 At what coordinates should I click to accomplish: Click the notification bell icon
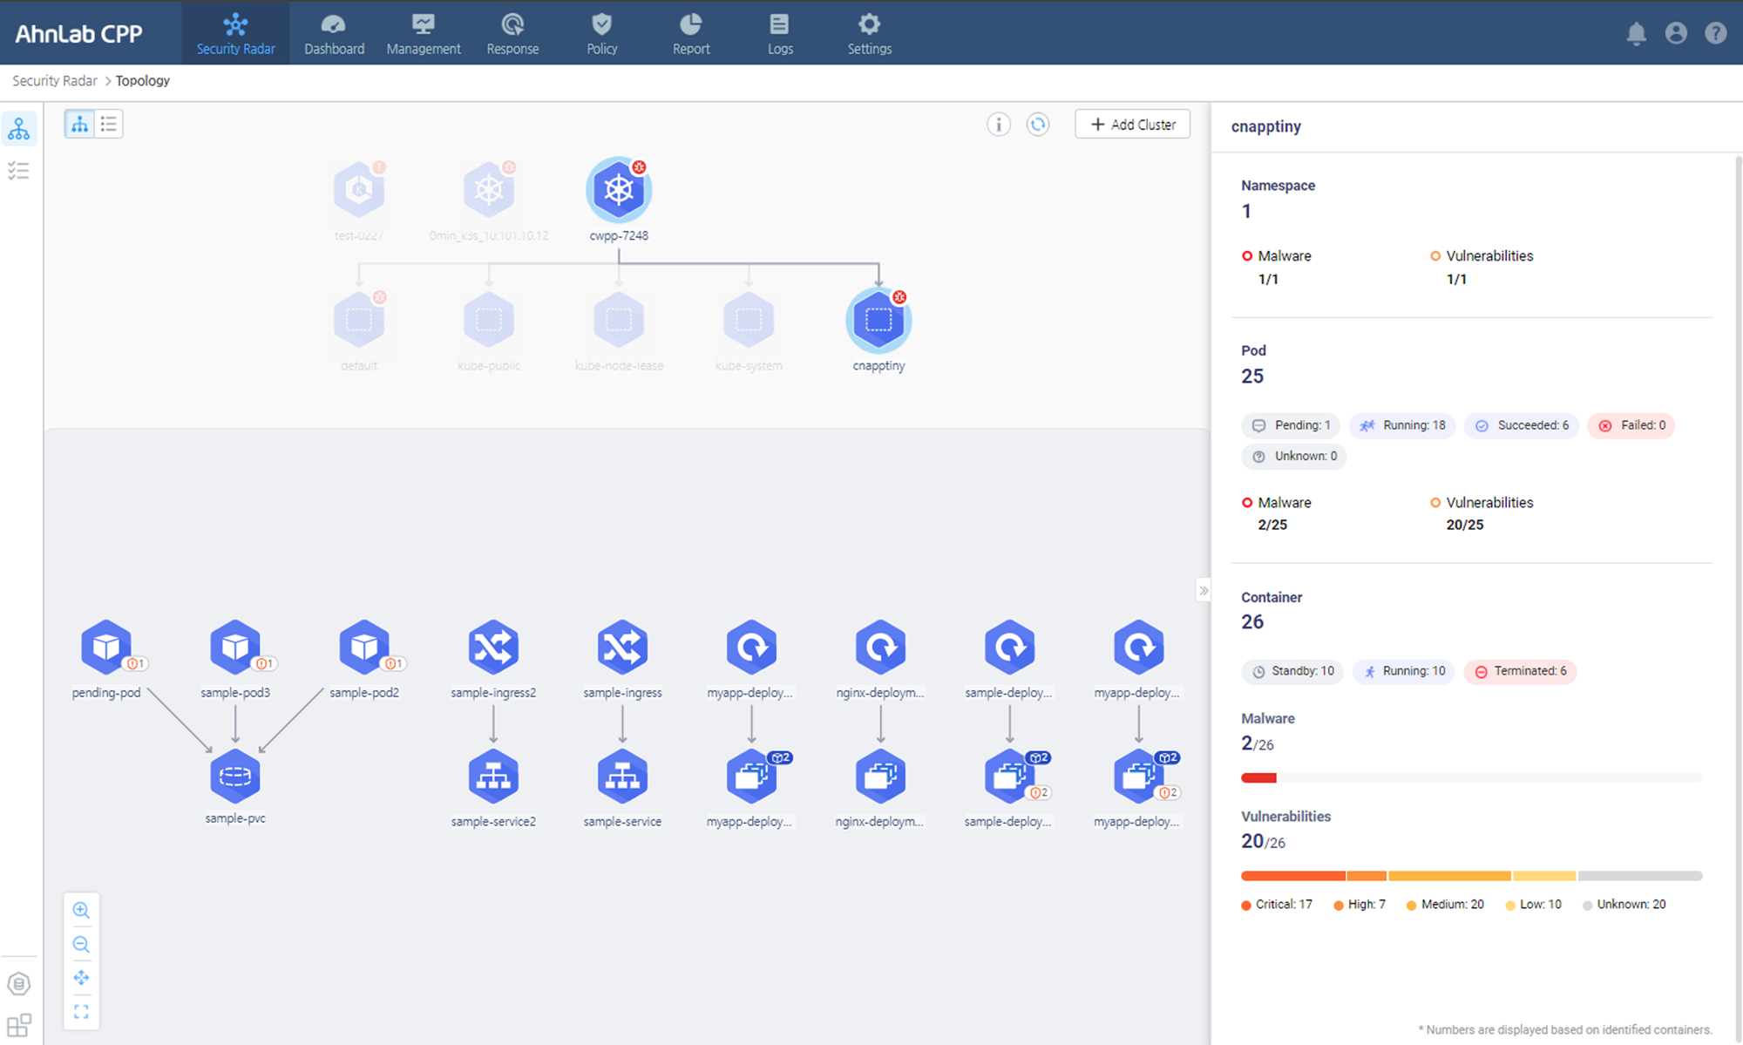coord(1636,33)
